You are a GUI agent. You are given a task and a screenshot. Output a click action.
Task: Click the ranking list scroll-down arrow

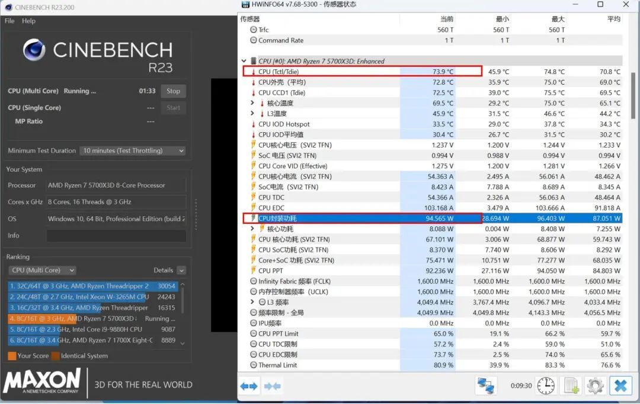(x=183, y=342)
